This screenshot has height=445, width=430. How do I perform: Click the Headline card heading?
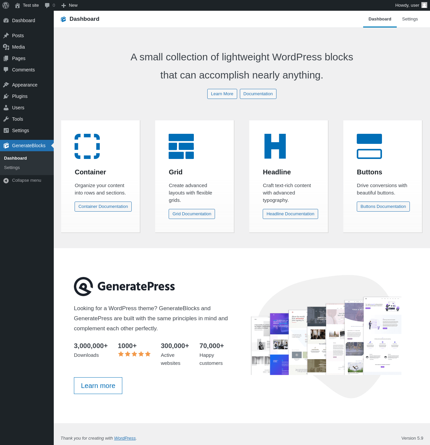pyautogui.click(x=277, y=172)
